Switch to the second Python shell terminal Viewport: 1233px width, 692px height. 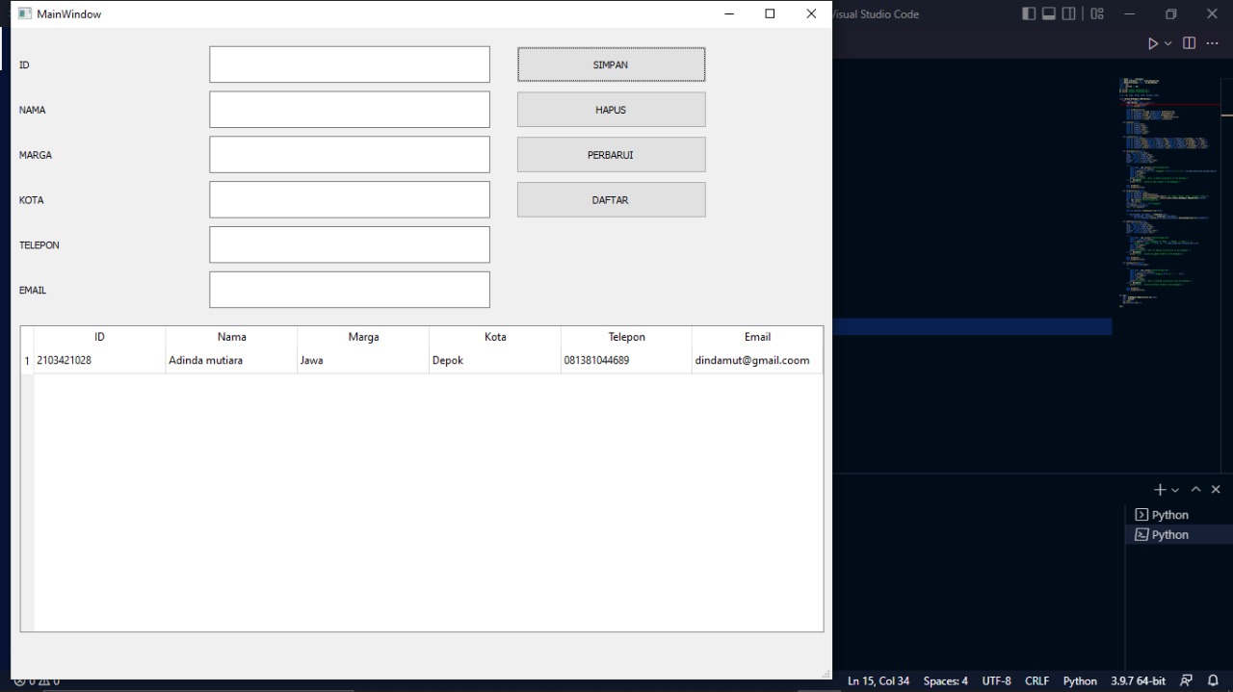(1168, 534)
